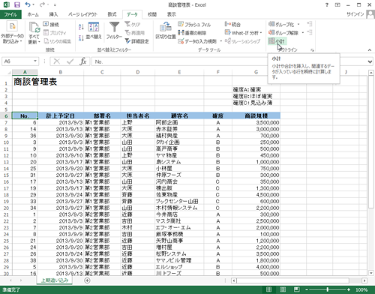Click the Flash Fill (フラッシュ フィル) icon
Image resolution: width=375 pixels, height=294 pixels.
coord(181,24)
